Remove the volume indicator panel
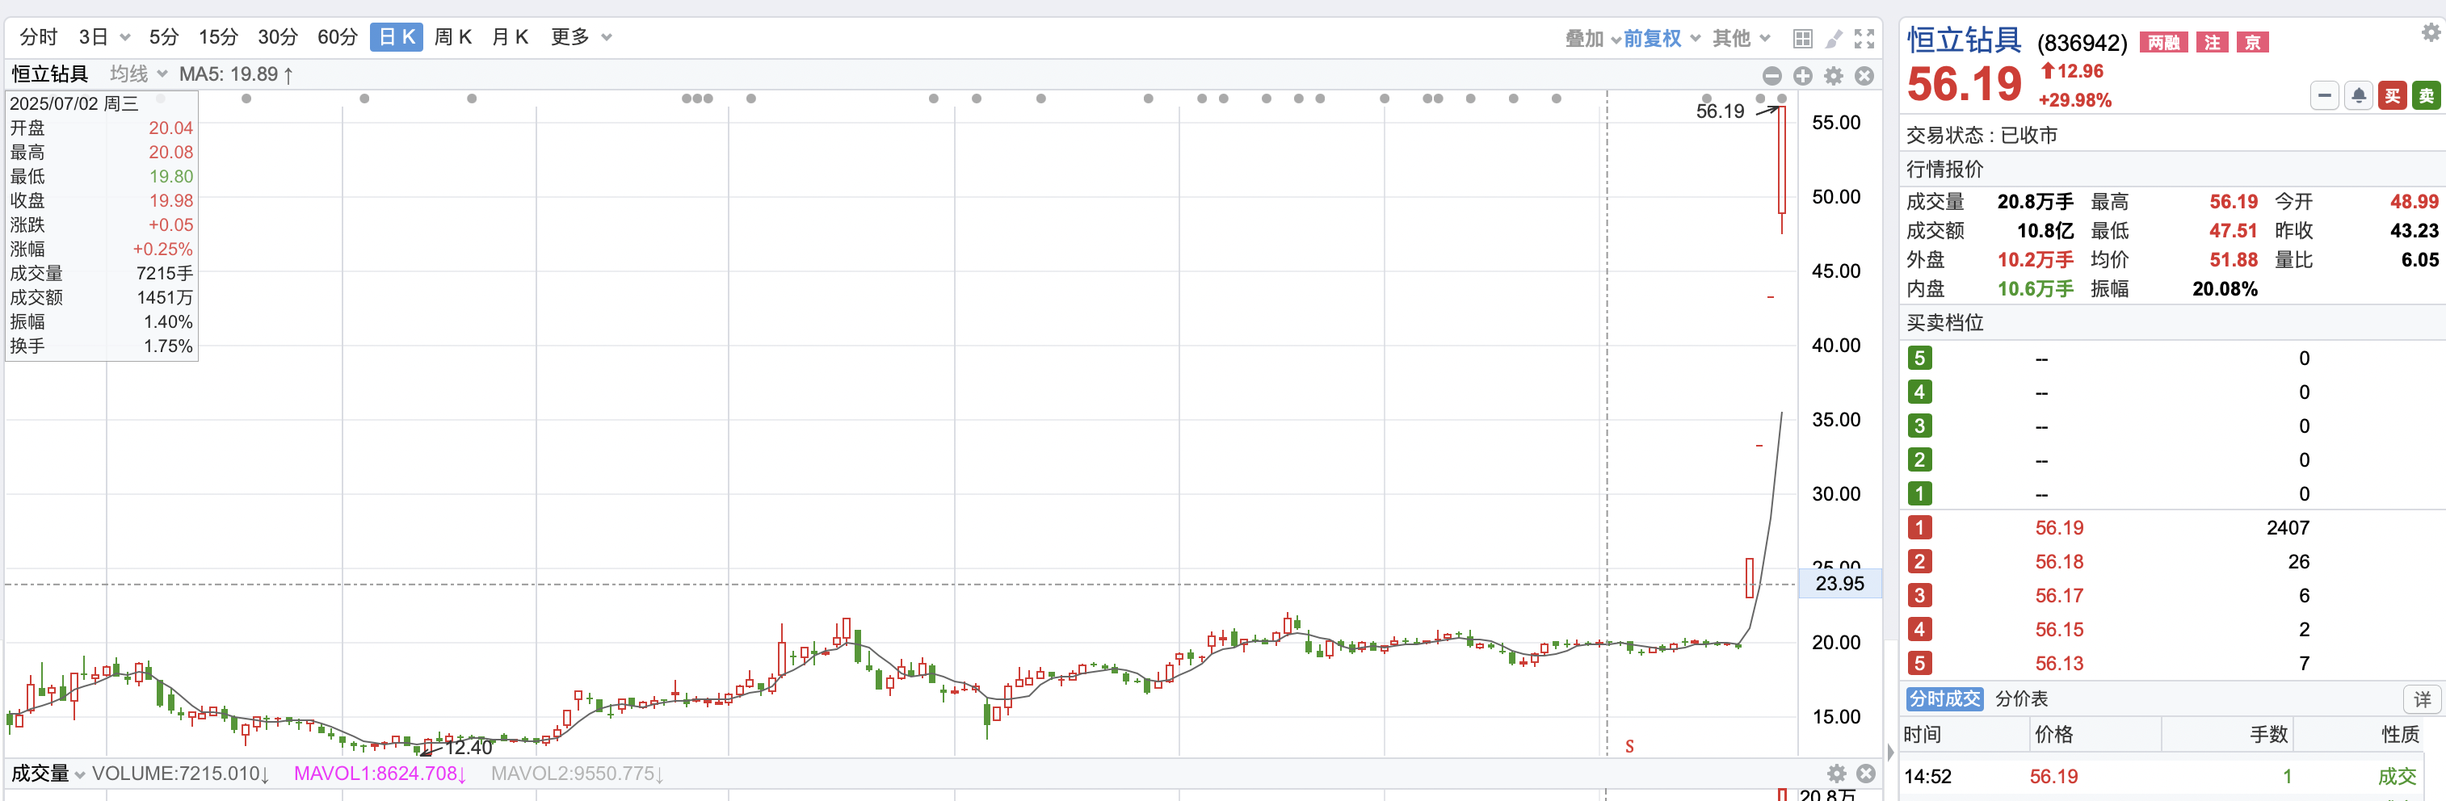Image resolution: width=2446 pixels, height=801 pixels. (x=1866, y=774)
